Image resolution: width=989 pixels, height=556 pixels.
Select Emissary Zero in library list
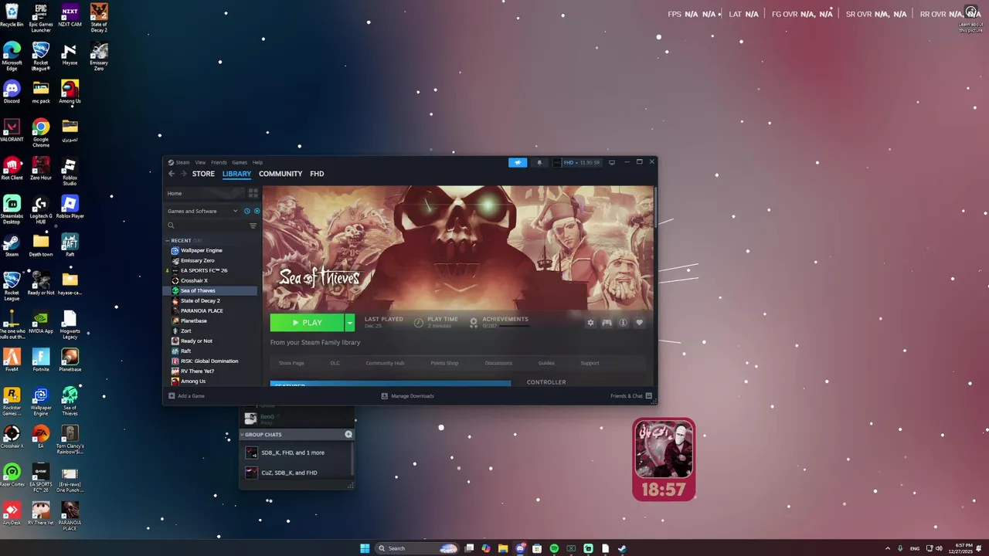coord(197,260)
